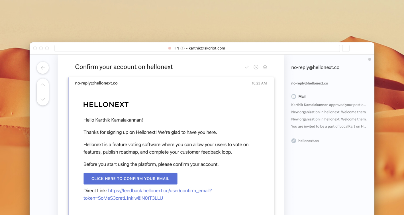Snooze email using the clock icon
Viewport: 404px width, 215px height.
click(x=256, y=67)
